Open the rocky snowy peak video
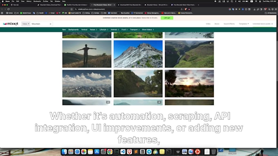The width and height of the screenshot is (278, 156). 138,54
